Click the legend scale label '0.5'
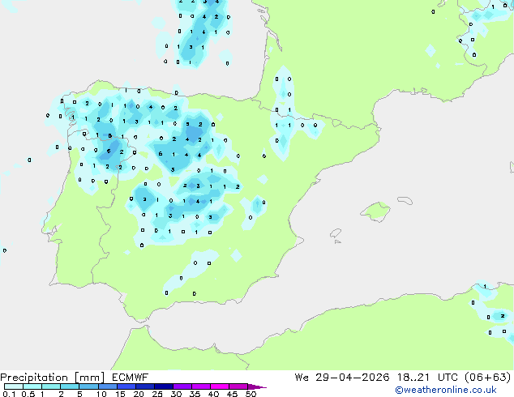This screenshot has height=397, width=514. (x=28, y=394)
